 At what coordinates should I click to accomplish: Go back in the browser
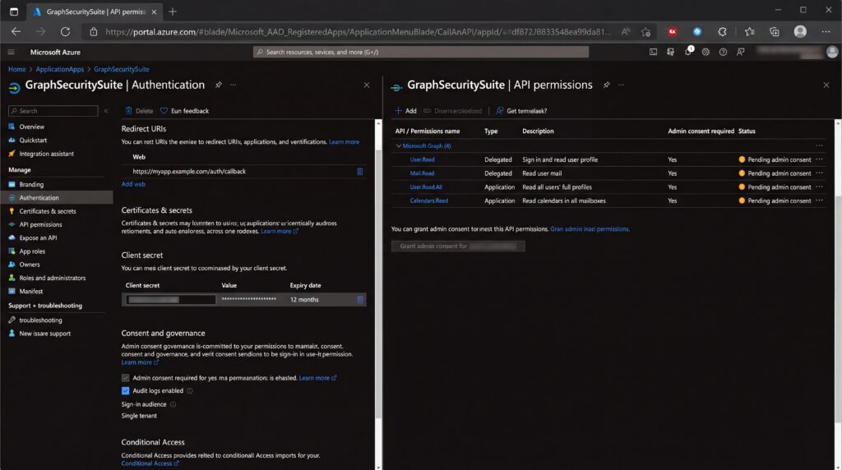coord(16,32)
